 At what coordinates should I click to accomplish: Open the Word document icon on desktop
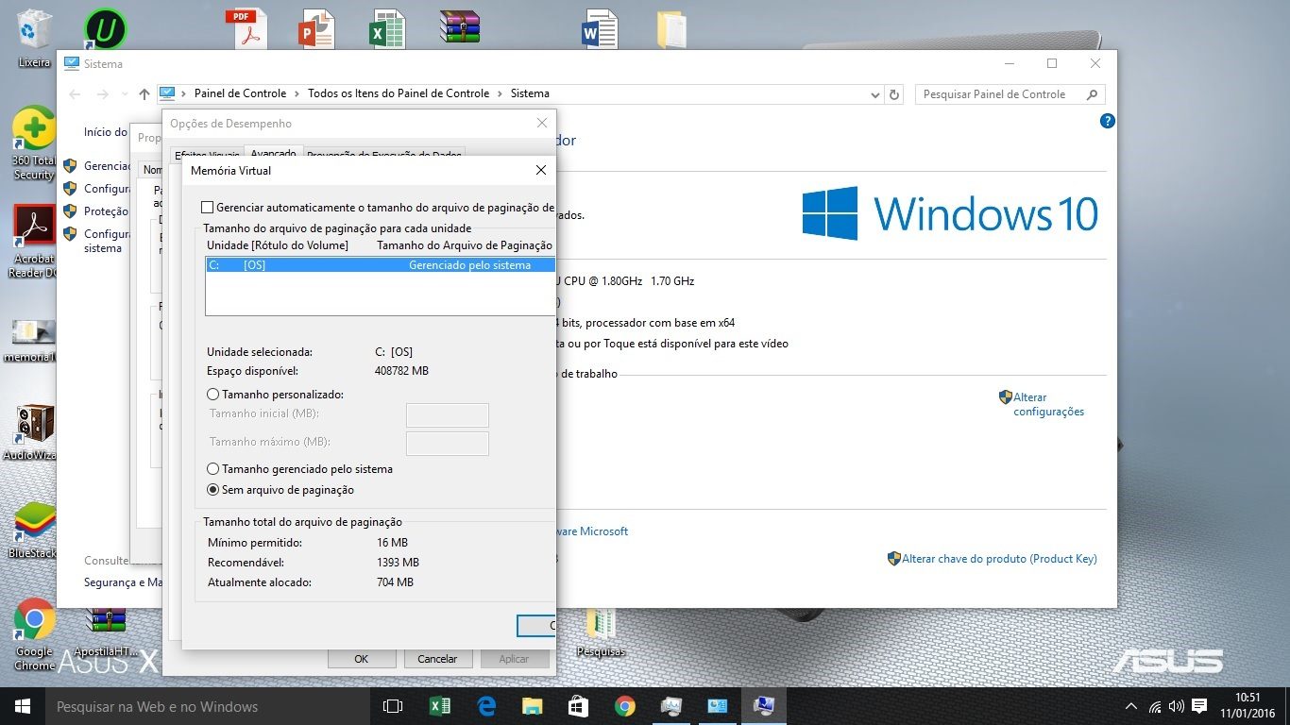[x=601, y=29]
